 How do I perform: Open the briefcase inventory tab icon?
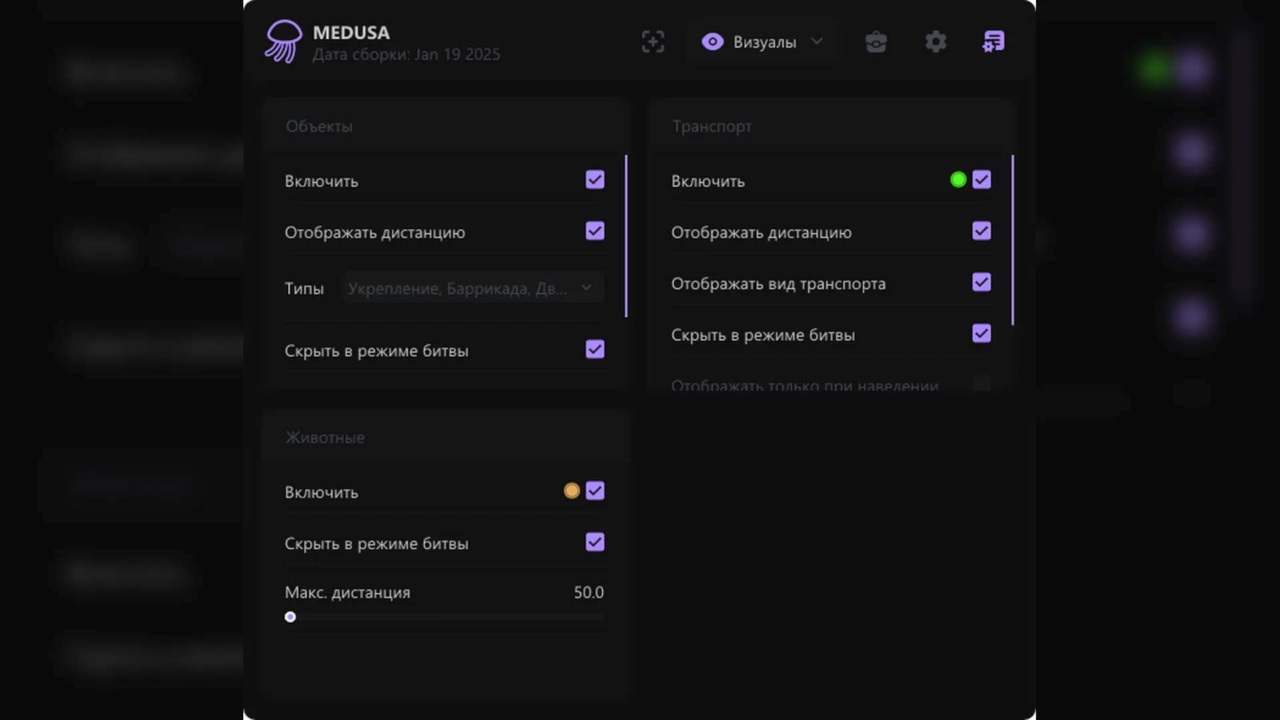tap(876, 41)
